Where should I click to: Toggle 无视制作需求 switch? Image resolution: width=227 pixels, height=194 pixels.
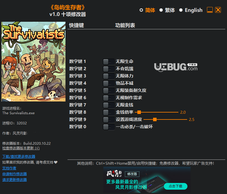click(x=109, y=98)
